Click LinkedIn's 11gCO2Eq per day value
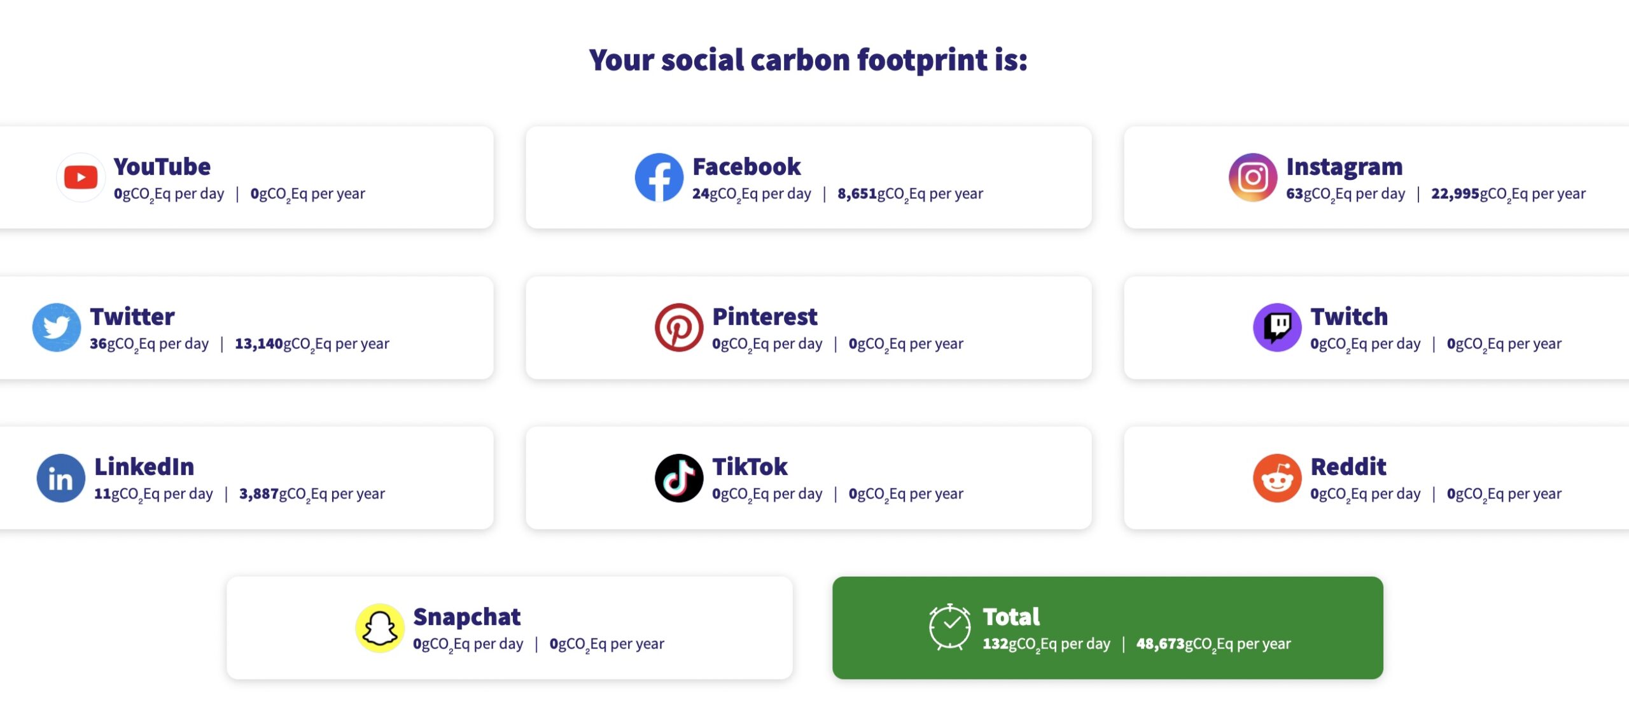 pos(153,494)
